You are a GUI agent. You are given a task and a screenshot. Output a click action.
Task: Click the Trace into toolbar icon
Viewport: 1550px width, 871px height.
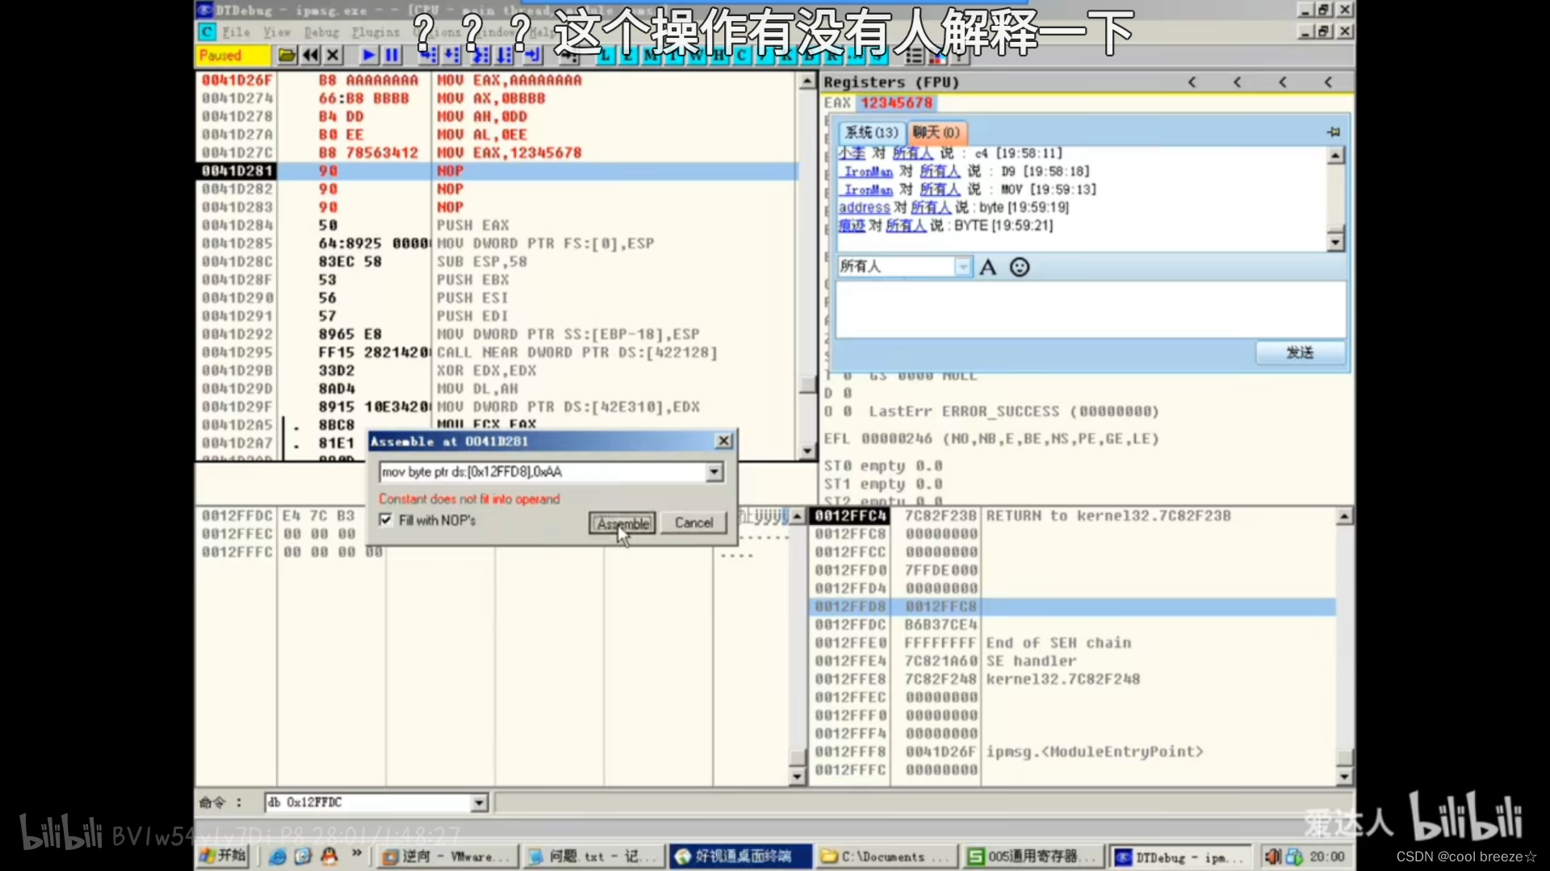(481, 55)
